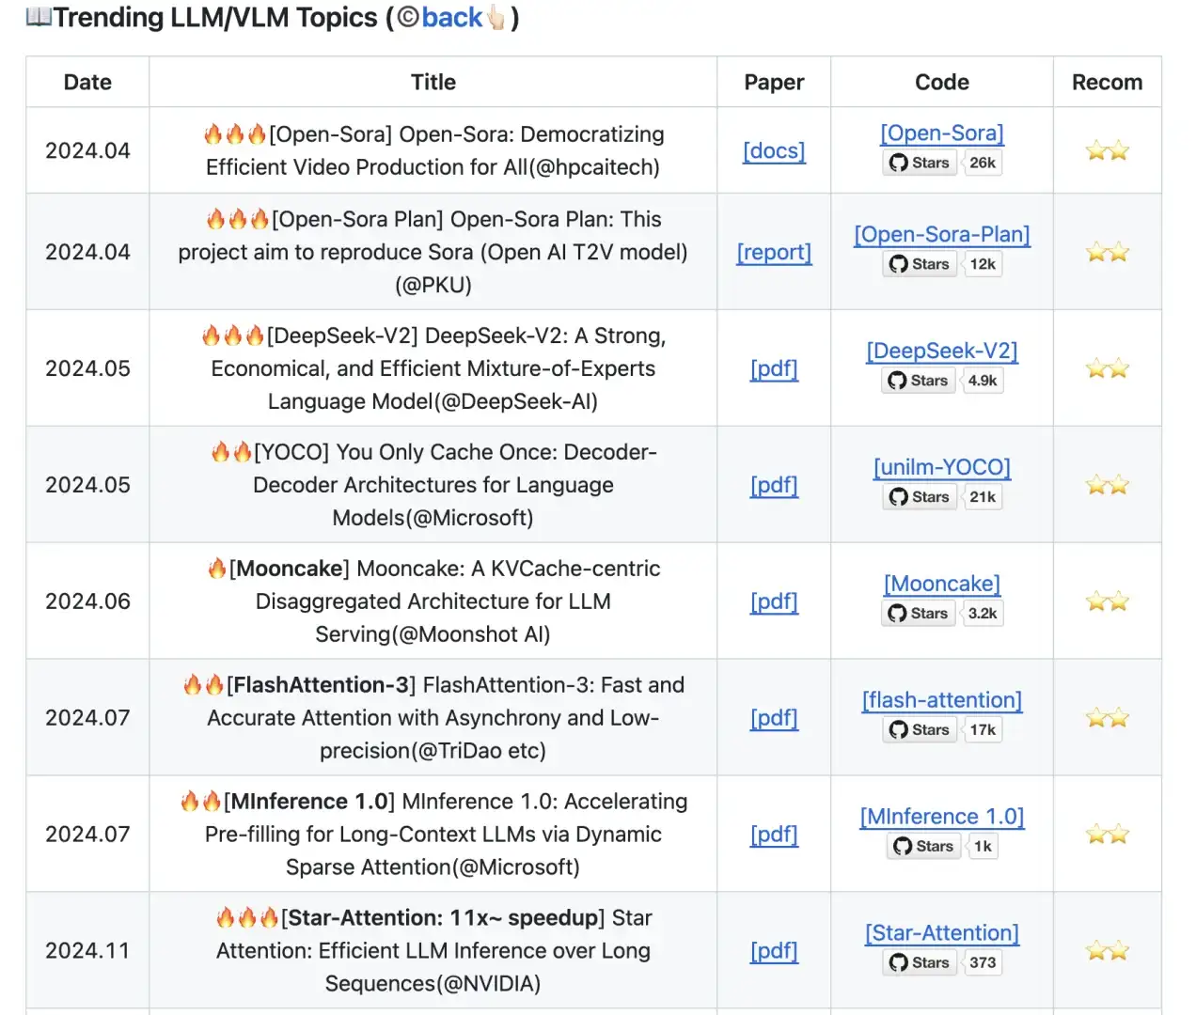
Task: Open the [pdf] paper for FlashAttention-3
Action: pyautogui.click(x=774, y=719)
